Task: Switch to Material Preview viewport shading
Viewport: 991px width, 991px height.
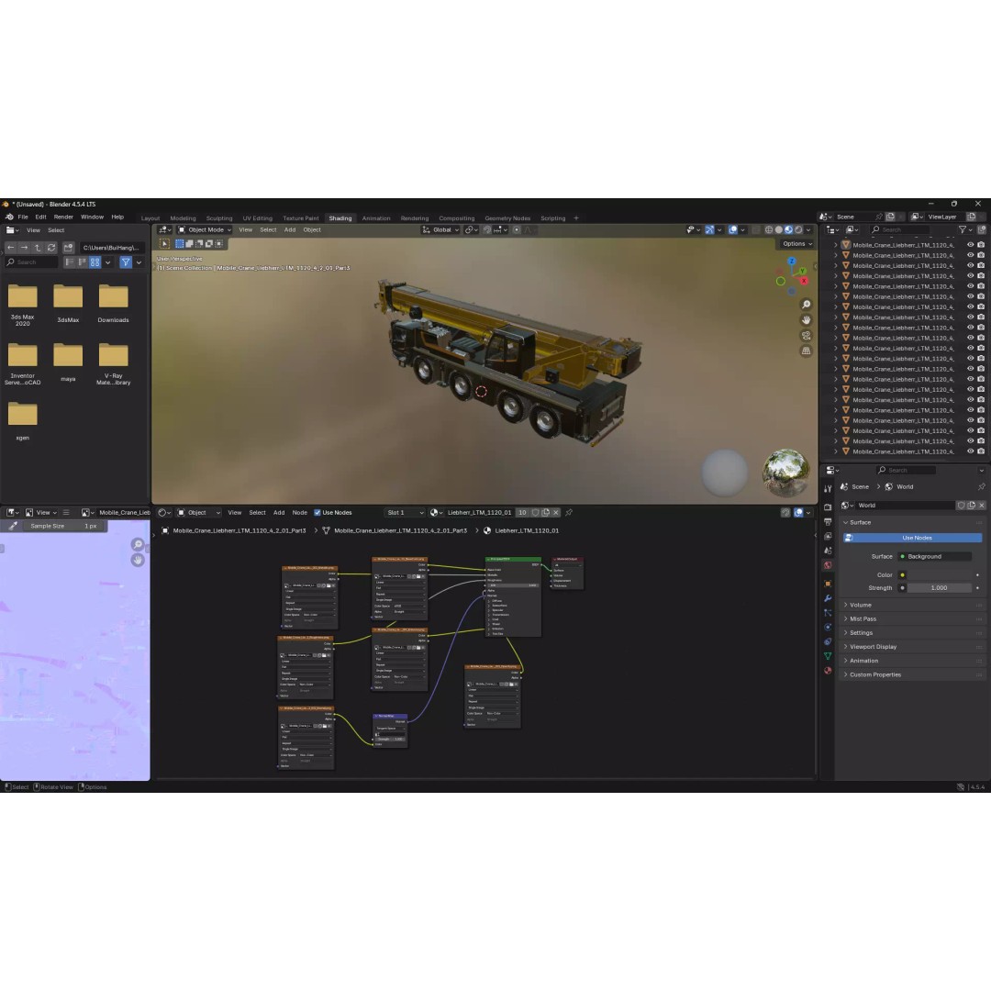Action: tap(788, 230)
